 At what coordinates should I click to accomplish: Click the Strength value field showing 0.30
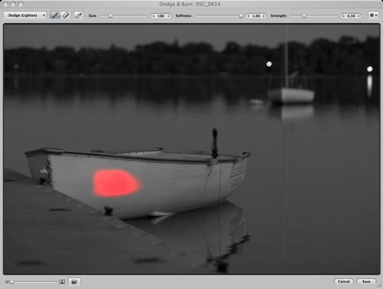point(351,16)
